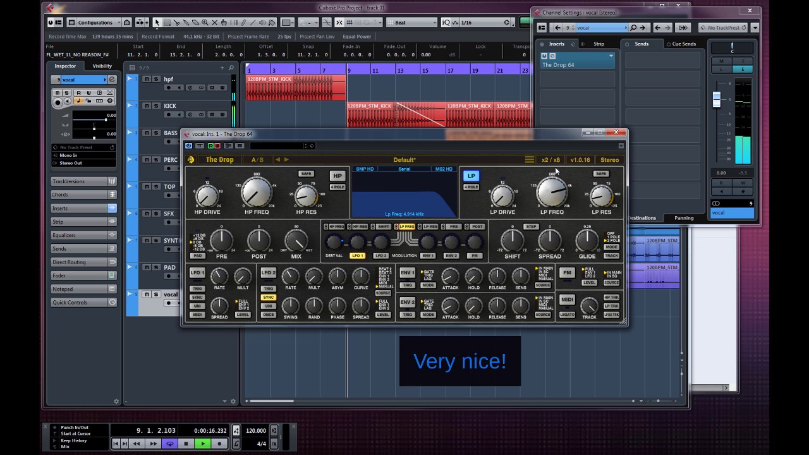Click Channel Settings search magnifier icon
809x455 pixels.
pos(633,28)
